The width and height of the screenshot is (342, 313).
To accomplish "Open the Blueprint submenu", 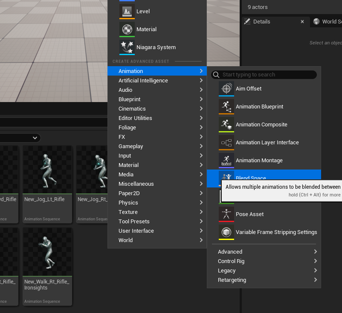I will (x=157, y=99).
